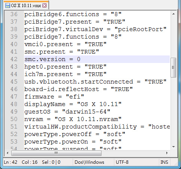Click the save-state disk icon on the tab

(x=7, y=6)
